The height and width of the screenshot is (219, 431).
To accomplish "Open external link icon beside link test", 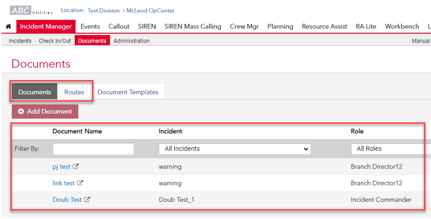I will [80, 182].
